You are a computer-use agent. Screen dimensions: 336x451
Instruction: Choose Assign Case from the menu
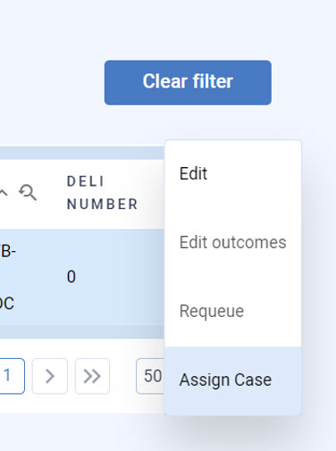coord(232,380)
